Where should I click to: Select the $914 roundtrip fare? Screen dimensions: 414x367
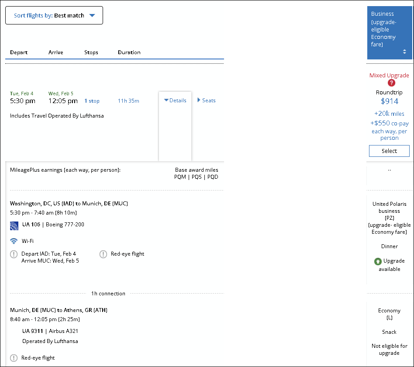click(389, 151)
